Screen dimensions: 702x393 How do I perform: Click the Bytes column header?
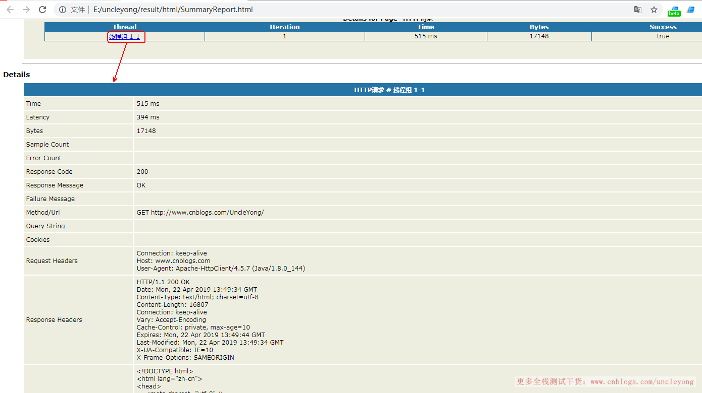click(x=539, y=27)
